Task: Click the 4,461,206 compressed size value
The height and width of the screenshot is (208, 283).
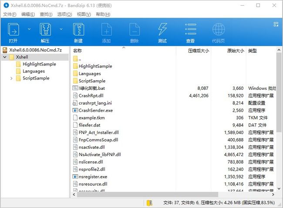Action: [x=199, y=95]
